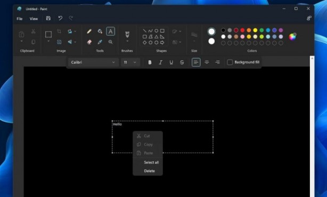Expand the Rotate dropdown arrow
Image resolution: width=327 pixels, height=197 pixels.
(x=75, y=31)
